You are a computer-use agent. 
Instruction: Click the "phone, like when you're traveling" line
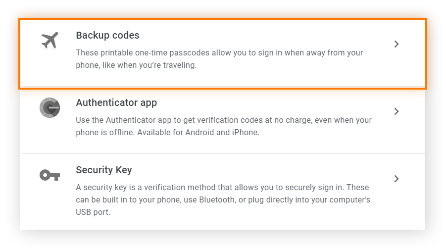pyautogui.click(x=136, y=65)
